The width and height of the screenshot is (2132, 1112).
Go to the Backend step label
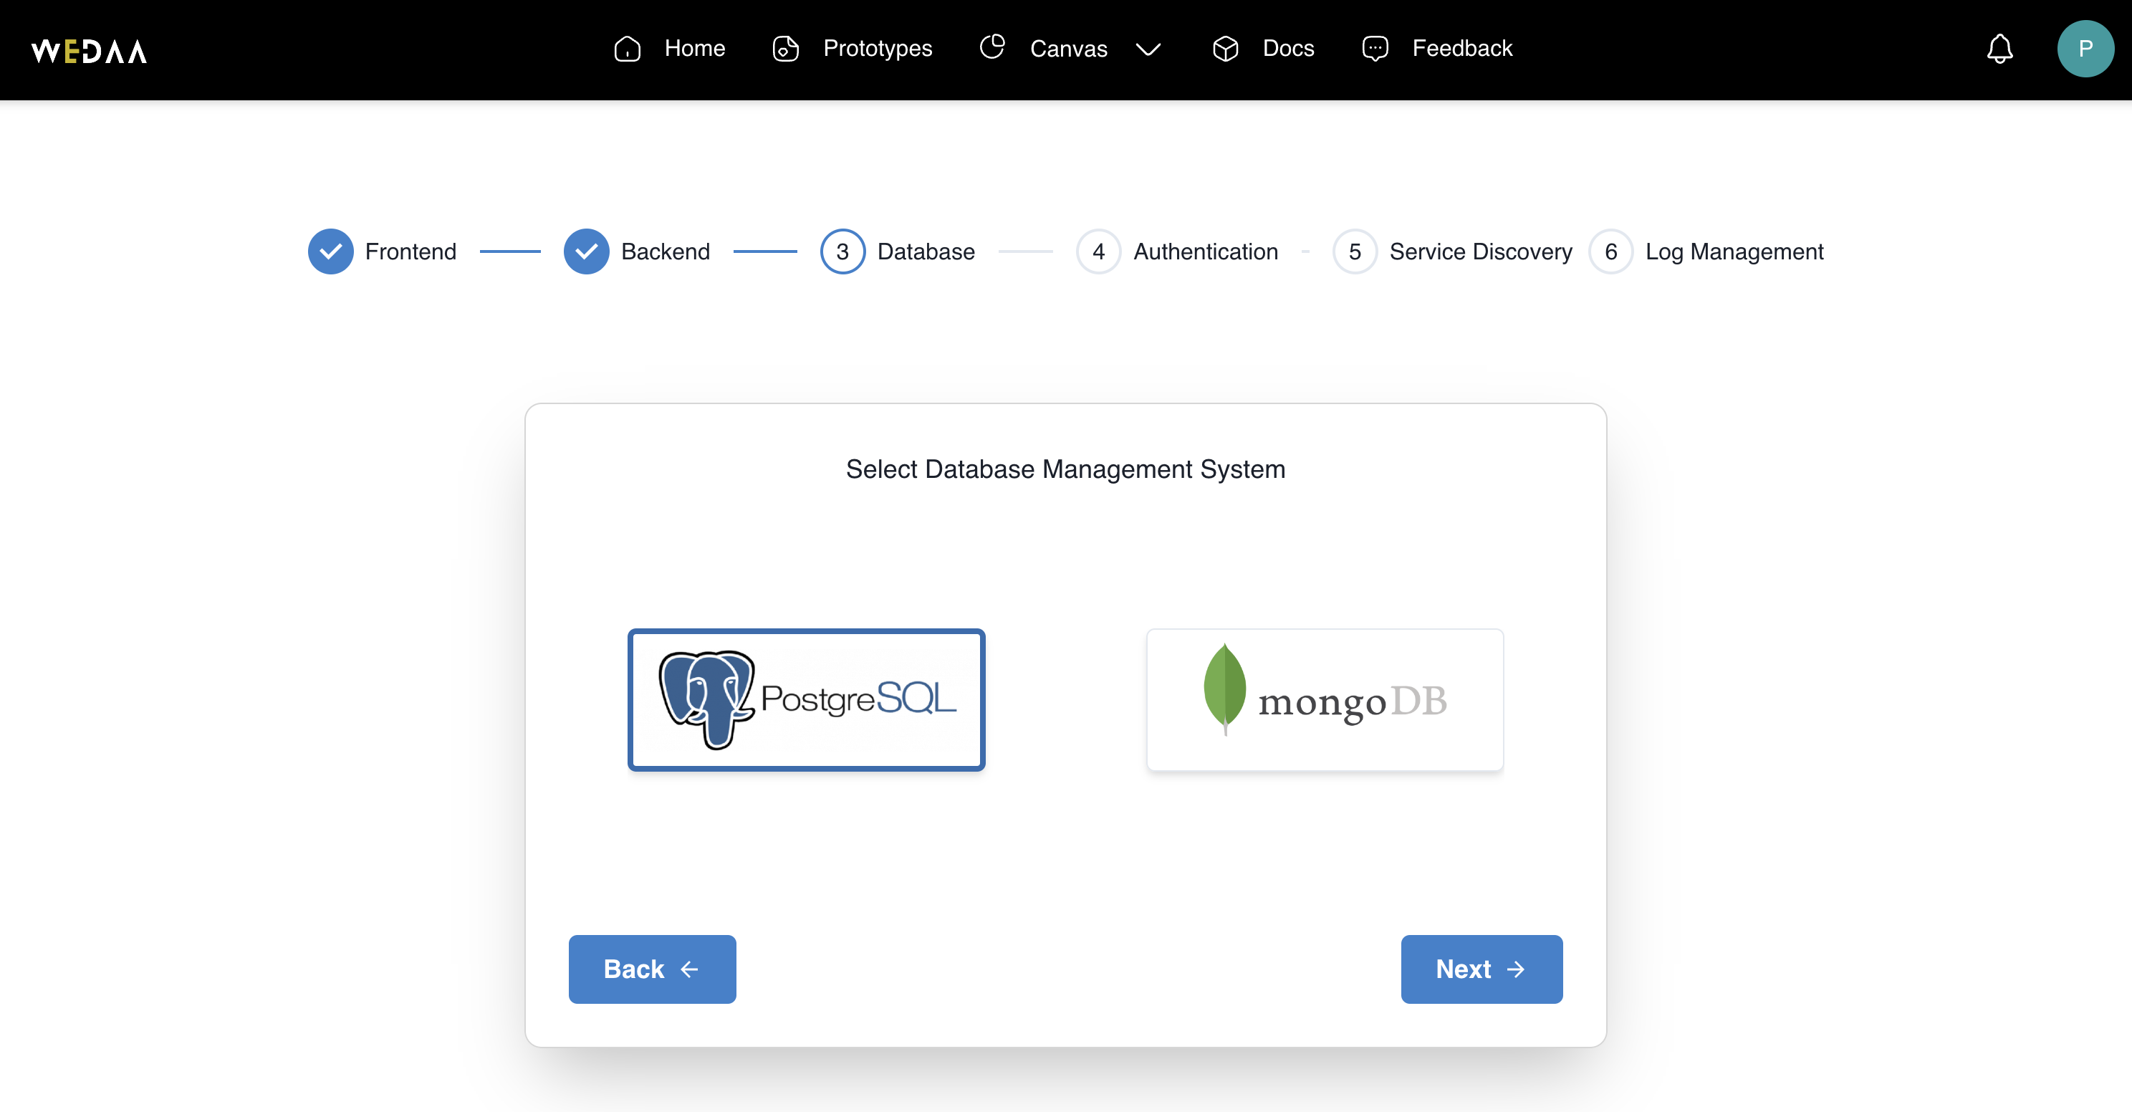666,251
